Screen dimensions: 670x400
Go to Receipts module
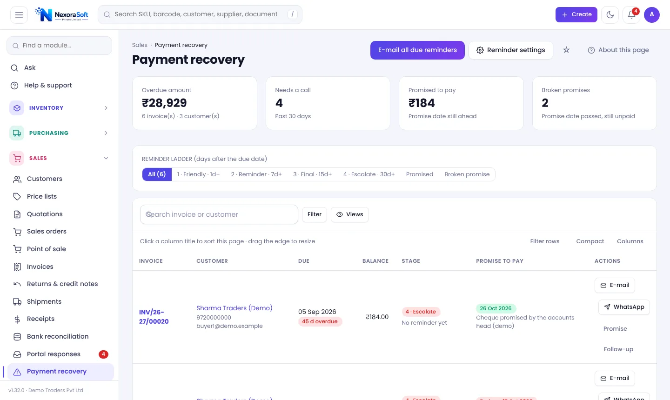point(60,319)
